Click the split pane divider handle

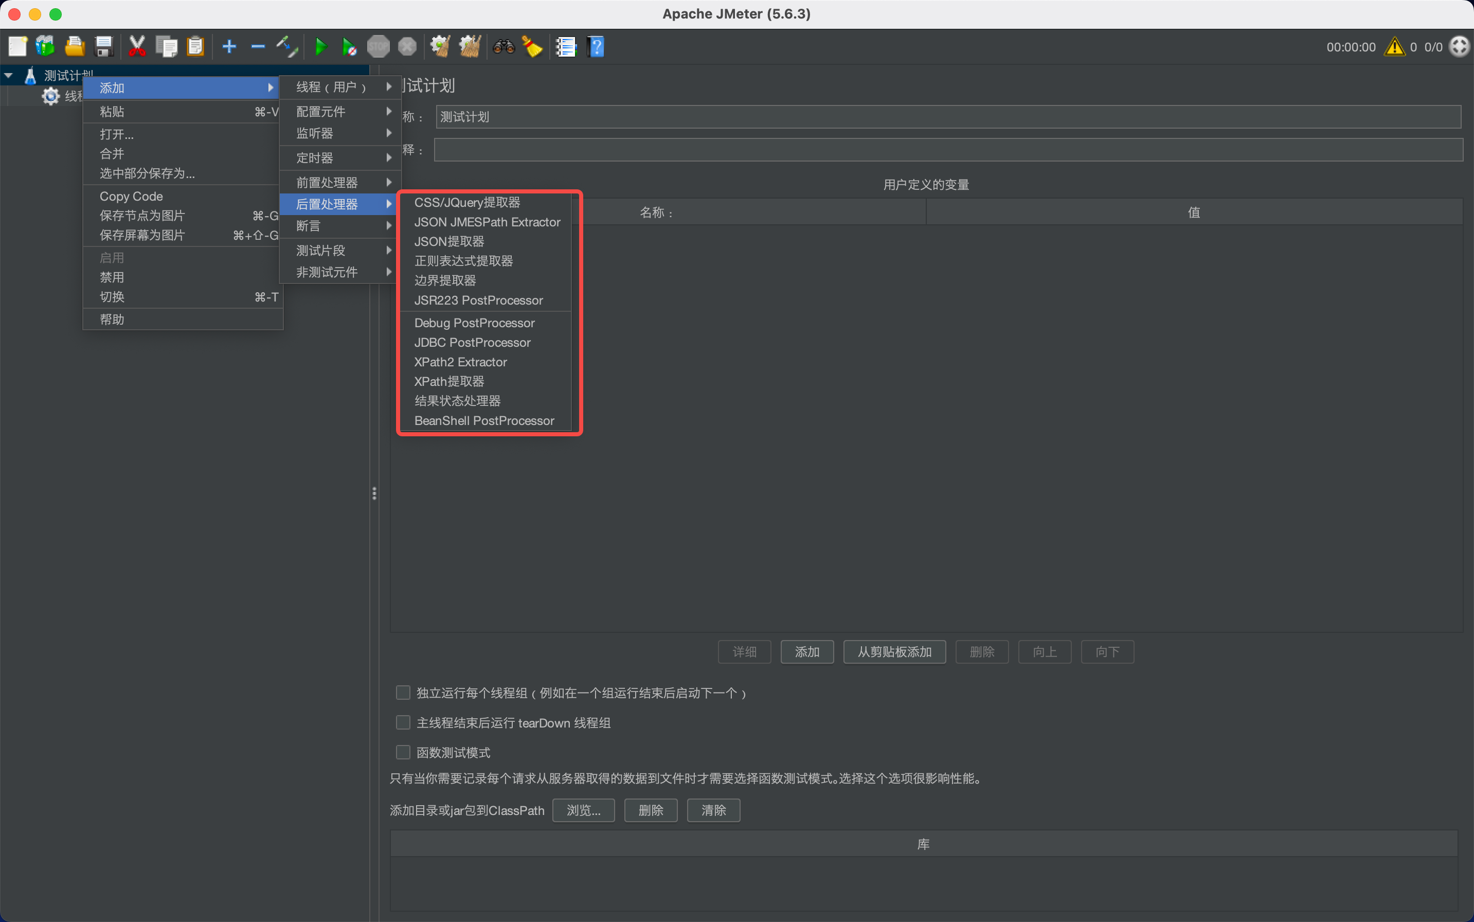coord(374,493)
